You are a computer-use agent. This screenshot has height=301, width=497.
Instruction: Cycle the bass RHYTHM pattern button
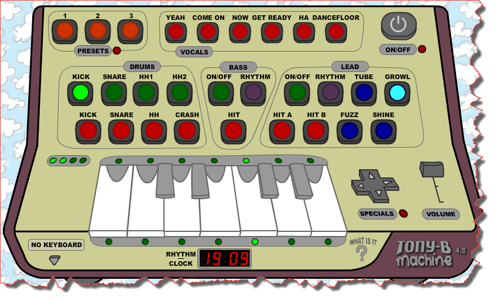(253, 92)
